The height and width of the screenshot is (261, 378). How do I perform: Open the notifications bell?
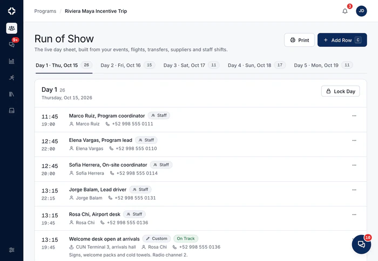[345, 11]
